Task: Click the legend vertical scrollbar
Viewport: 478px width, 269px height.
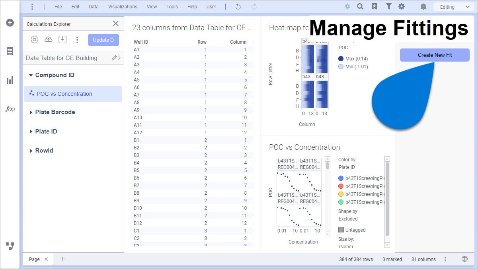Action: [x=387, y=202]
